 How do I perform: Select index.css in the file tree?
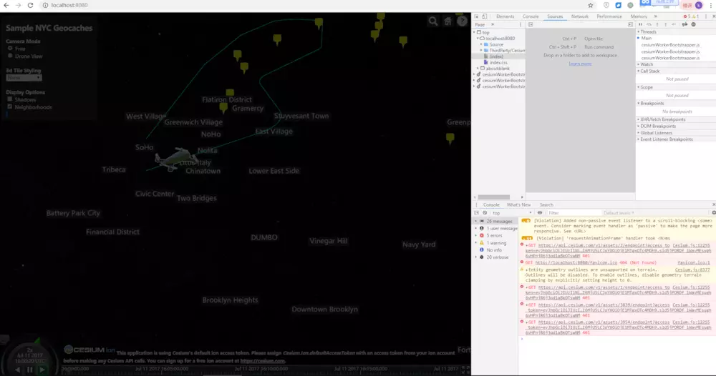pyautogui.click(x=498, y=62)
